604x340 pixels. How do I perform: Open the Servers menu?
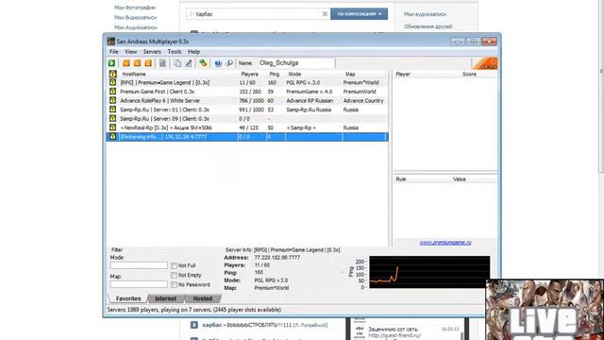coord(152,51)
